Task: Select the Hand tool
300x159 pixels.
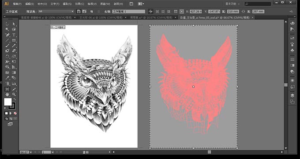Action: pos(7,94)
